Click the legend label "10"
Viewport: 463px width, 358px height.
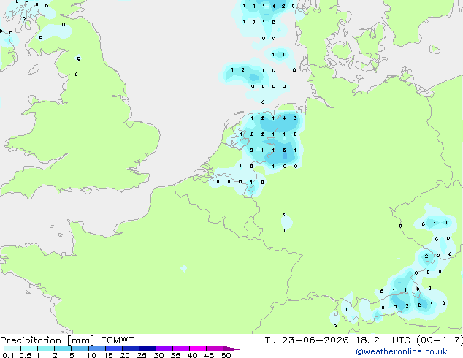tap(91, 355)
